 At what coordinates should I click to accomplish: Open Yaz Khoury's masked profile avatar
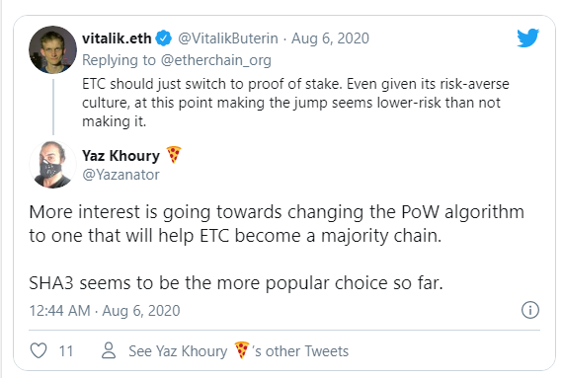(x=52, y=165)
